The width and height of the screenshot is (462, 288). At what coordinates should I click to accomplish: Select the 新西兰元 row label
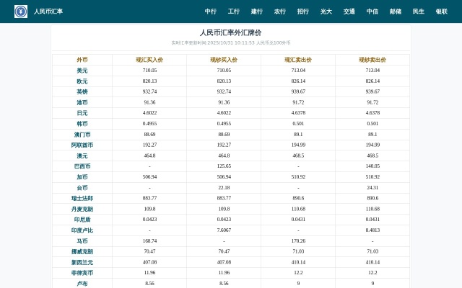(82, 262)
